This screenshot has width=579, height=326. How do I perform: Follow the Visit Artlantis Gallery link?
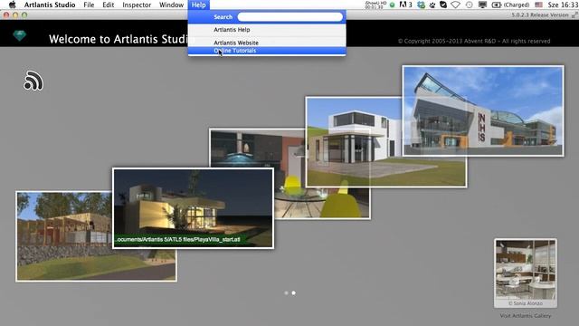click(x=526, y=316)
